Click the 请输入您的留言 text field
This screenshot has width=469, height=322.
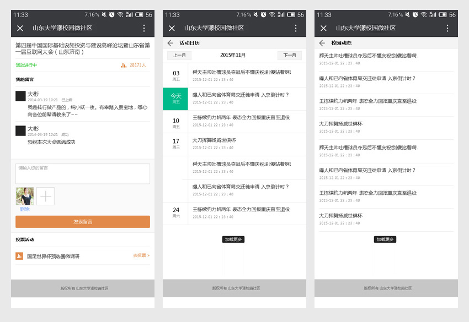click(x=83, y=174)
